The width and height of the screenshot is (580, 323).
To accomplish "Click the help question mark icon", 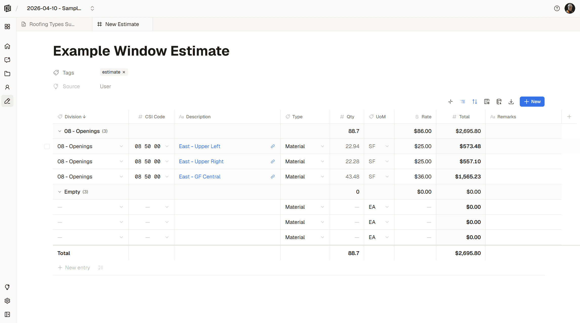I will (x=557, y=8).
